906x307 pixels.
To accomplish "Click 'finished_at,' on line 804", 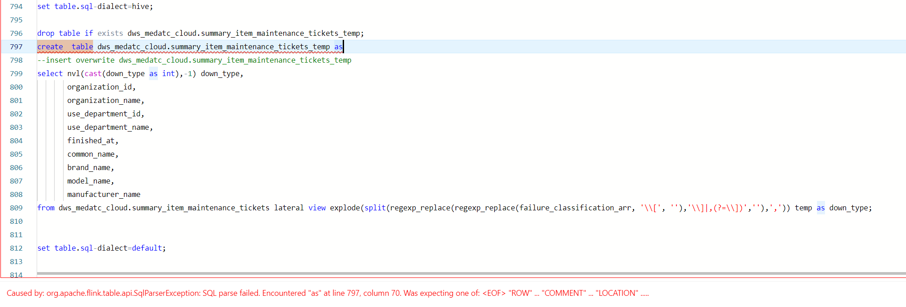I will (x=93, y=141).
